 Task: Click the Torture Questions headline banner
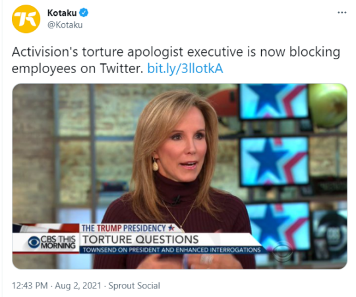pos(140,240)
